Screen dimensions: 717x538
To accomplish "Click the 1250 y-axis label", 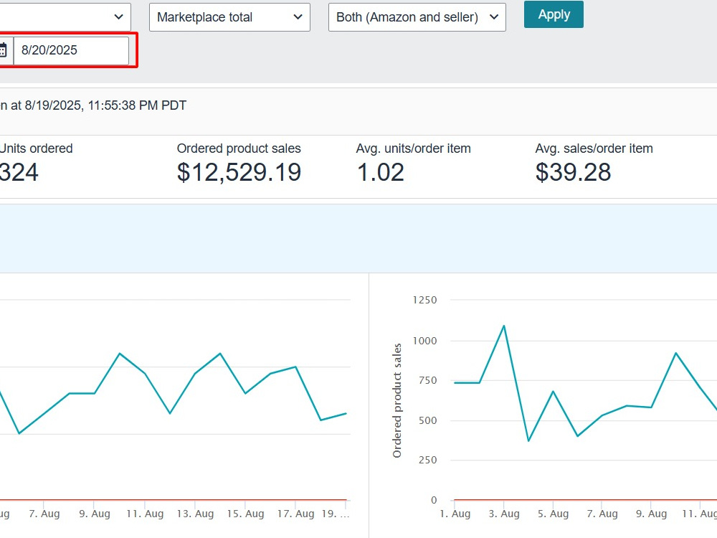I will click(x=424, y=300).
